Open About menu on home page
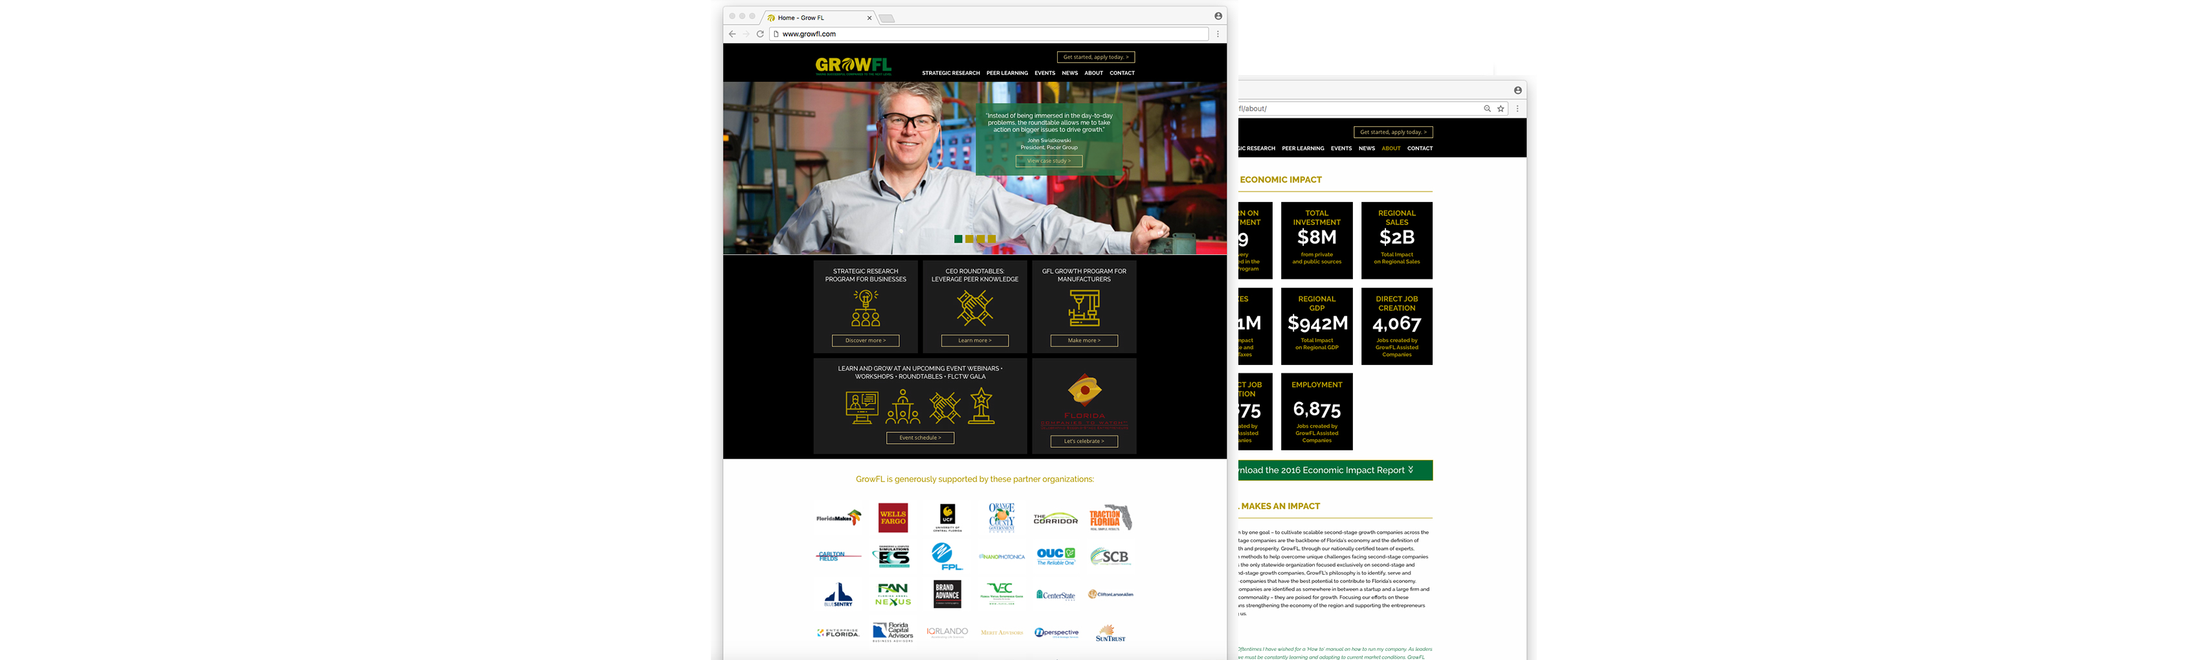This screenshot has width=2201, height=660. coord(1093,73)
